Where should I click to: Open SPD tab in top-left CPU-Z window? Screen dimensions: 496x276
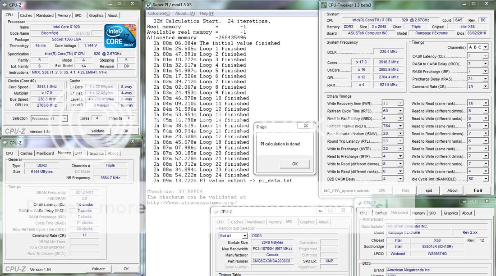tap(78, 15)
